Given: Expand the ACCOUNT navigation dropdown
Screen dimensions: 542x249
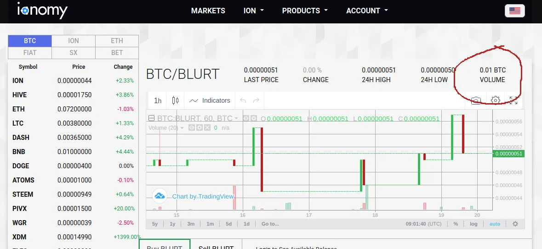Looking at the screenshot, I should (367, 11).
